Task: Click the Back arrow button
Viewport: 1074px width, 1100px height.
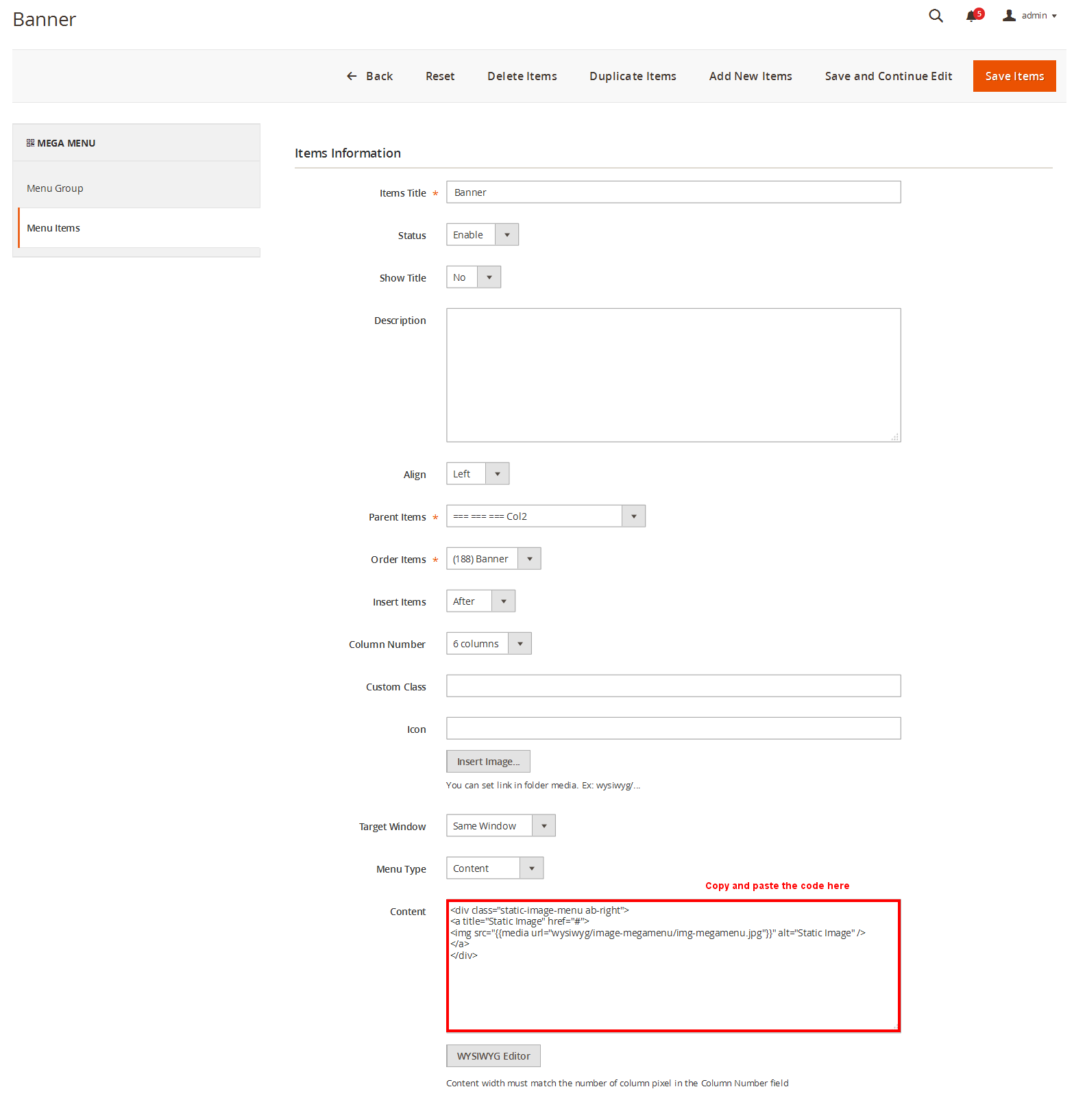Action: [369, 76]
